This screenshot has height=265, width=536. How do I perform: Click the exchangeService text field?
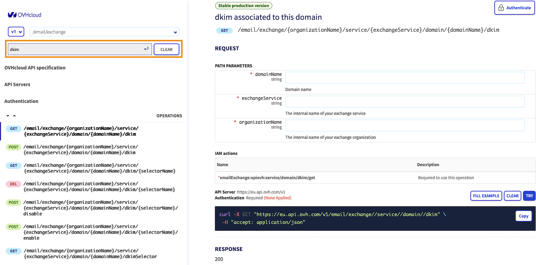coord(404,102)
